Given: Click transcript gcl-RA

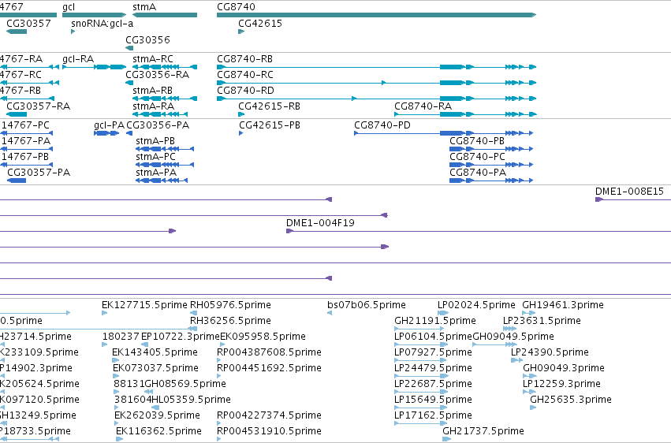Looking at the screenshot, I should (x=94, y=67).
